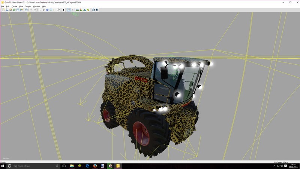The image size is (300, 169).
Task: Open the File menu
Action: [x=3, y=6]
